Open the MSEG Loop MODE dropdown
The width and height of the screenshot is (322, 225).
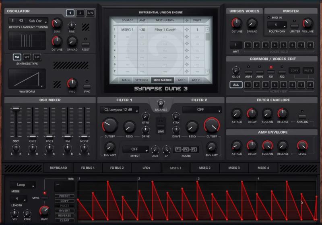point(23,185)
